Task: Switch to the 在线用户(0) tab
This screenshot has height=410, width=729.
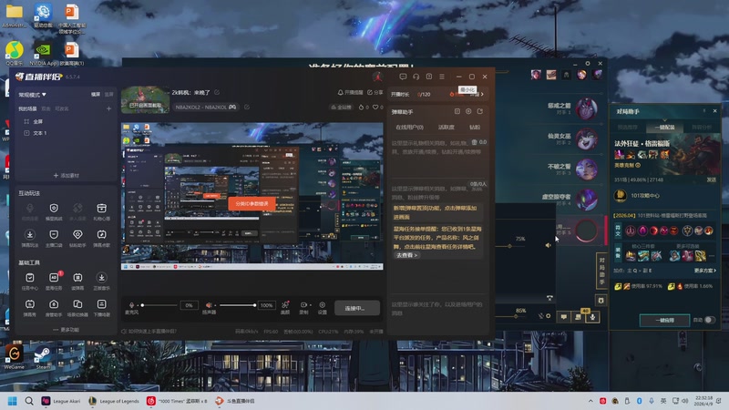Action: coord(409,127)
